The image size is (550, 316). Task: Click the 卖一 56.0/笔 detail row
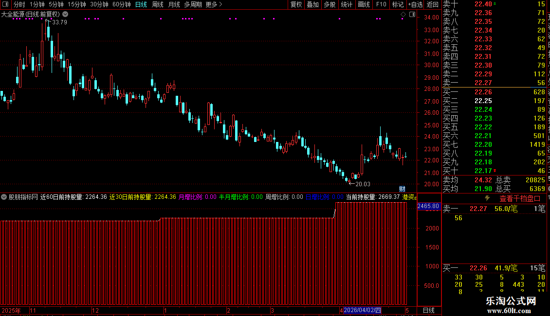click(494, 209)
